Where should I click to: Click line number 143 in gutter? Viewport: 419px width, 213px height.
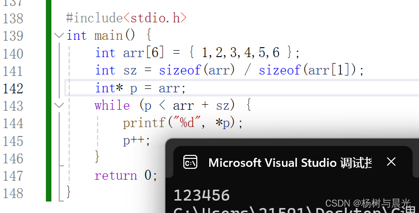click(13, 106)
